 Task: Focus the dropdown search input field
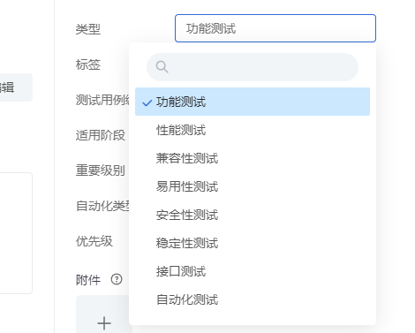[x=253, y=67]
